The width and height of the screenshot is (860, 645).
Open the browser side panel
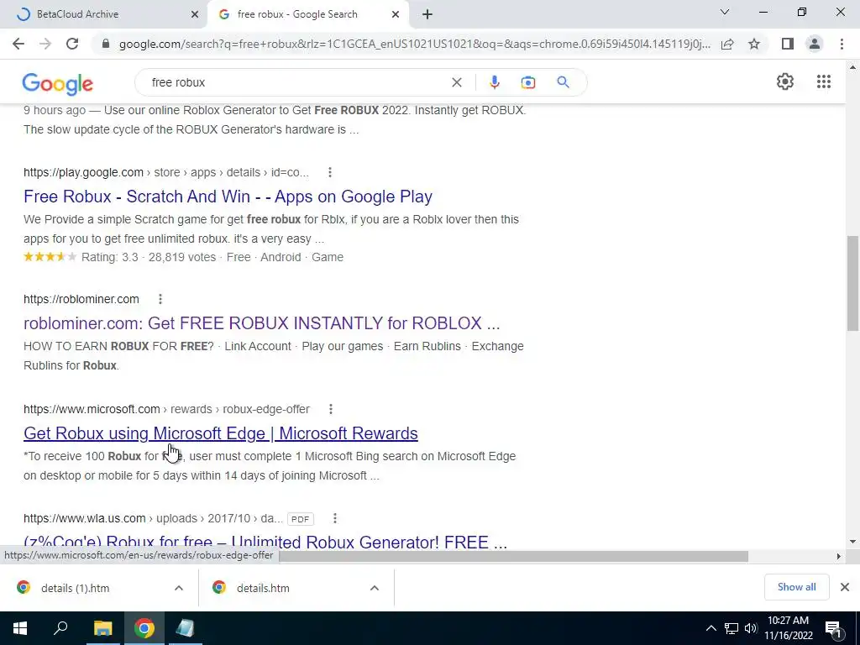coord(788,44)
